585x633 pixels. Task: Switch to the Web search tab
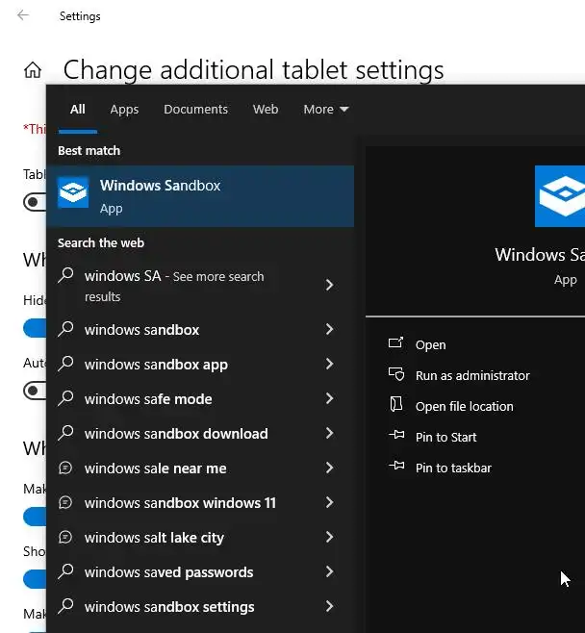tap(266, 110)
